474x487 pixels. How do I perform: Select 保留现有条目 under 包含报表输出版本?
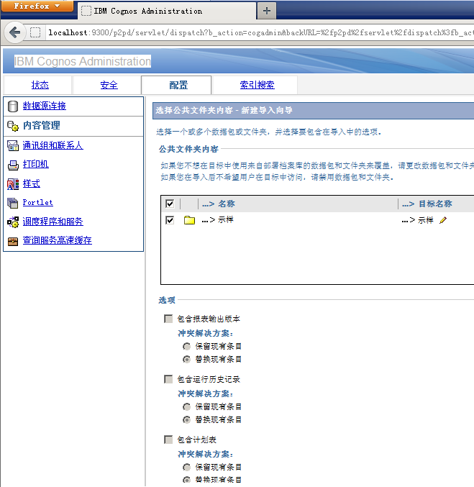(186, 346)
